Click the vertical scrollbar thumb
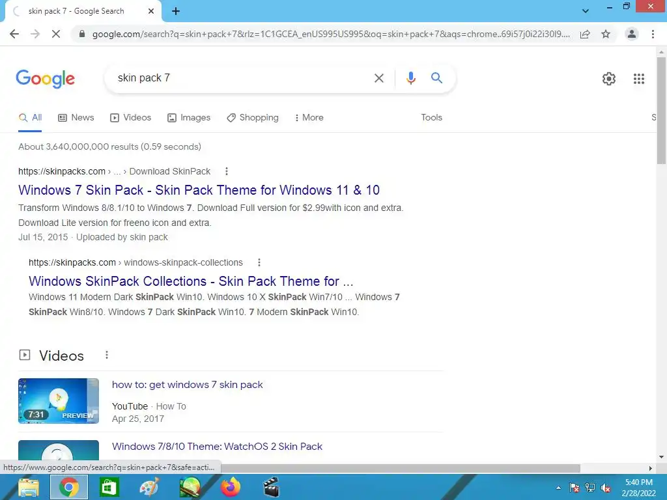 (x=661, y=111)
